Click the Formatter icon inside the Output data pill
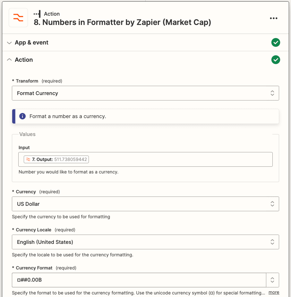This screenshot has width=291, height=297. [28, 159]
